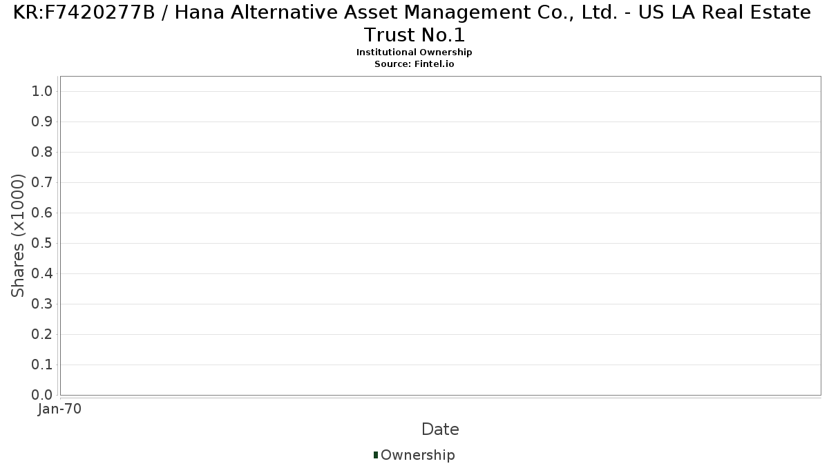The height and width of the screenshot is (466, 829).
Task: Click the 0.5 y-axis tick label
Action: point(42,243)
